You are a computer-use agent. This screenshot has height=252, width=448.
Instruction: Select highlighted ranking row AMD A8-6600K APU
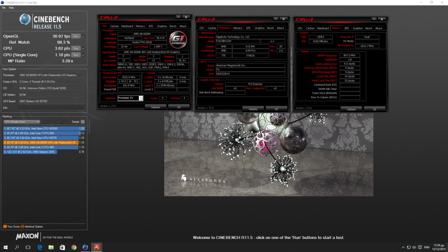pyautogui.click(x=44, y=143)
